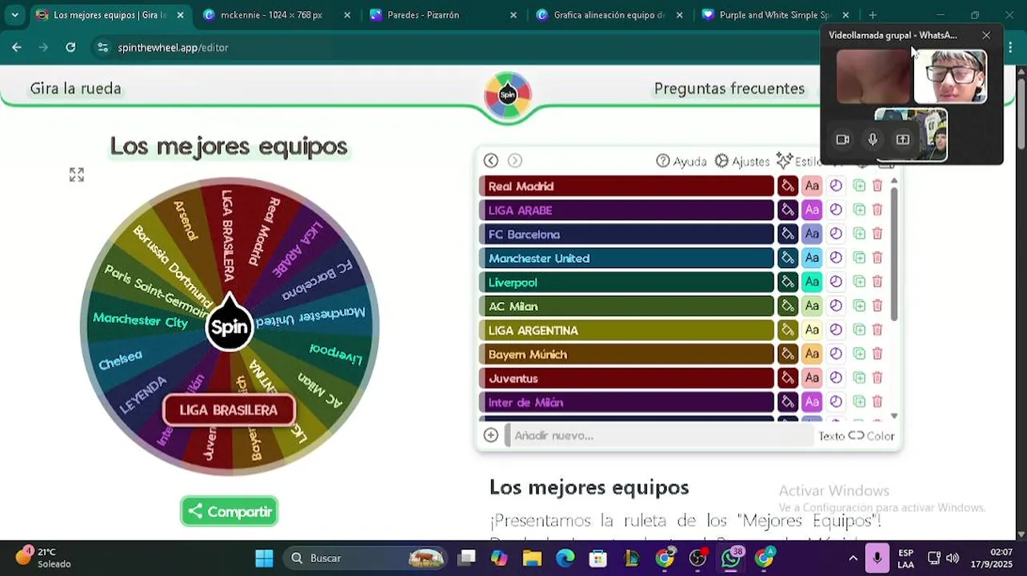Spin the wheel using center Spin button
This screenshot has height=576, width=1027.
tap(230, 327)
